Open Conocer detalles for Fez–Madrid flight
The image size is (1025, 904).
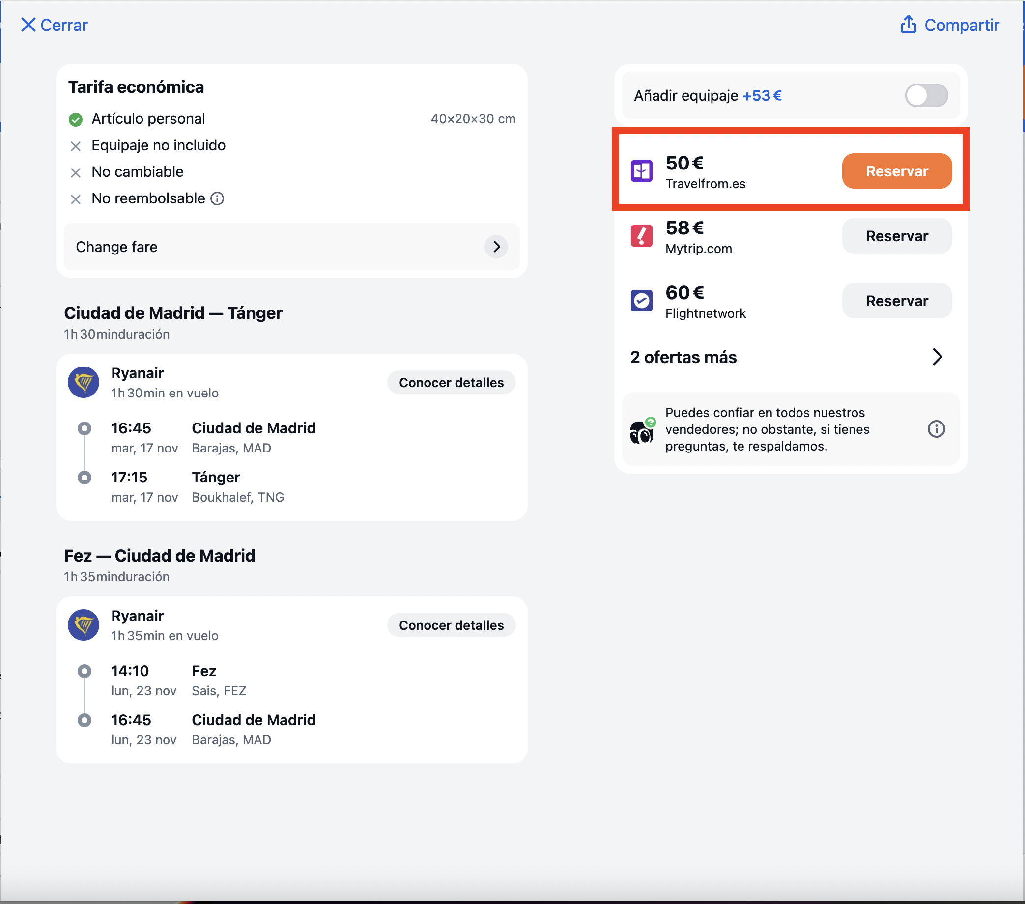coord(451,625)
